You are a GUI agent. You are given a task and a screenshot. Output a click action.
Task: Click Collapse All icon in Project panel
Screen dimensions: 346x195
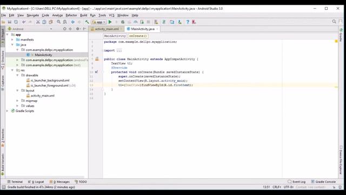[70, 29]
